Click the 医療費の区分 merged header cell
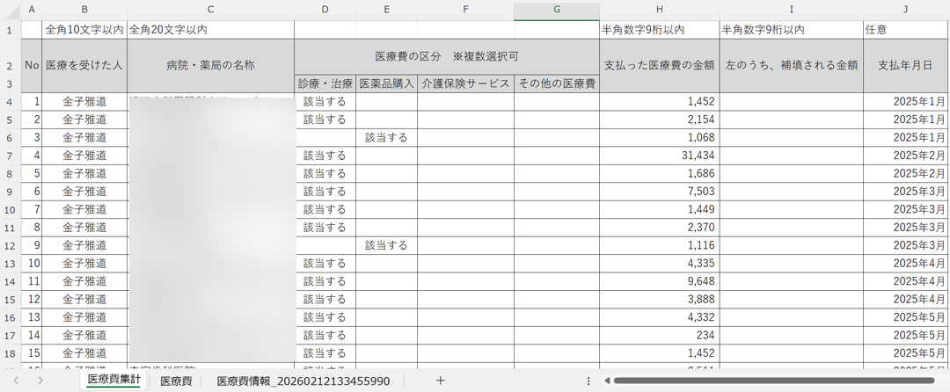The height and width of the screenshot is (392, 950). coord(447,56)
